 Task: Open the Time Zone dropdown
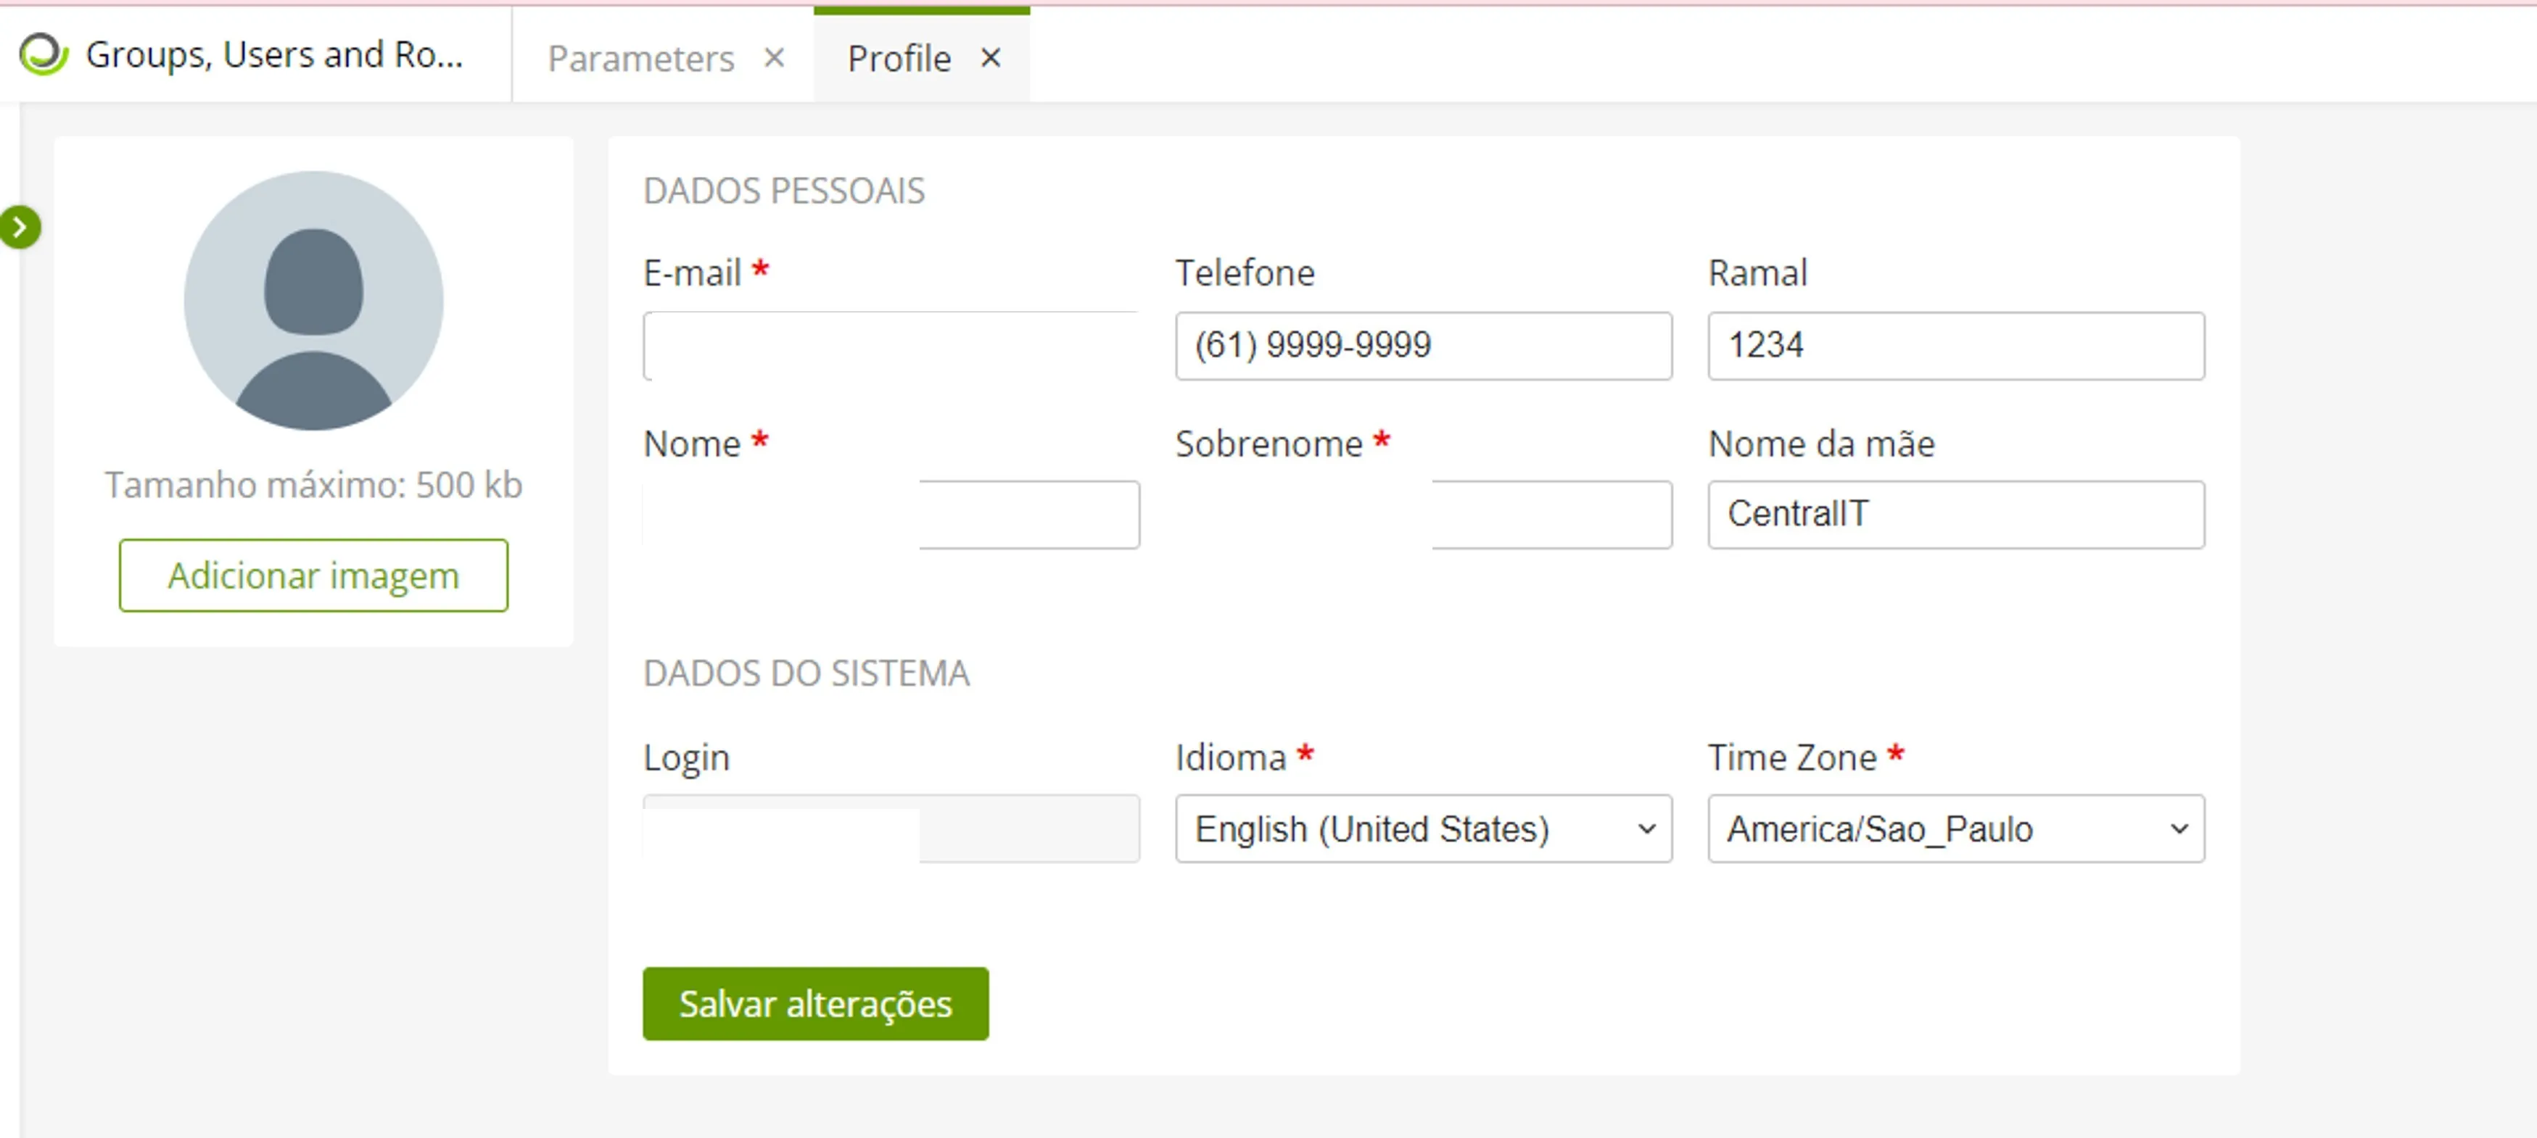point(1956,829)
